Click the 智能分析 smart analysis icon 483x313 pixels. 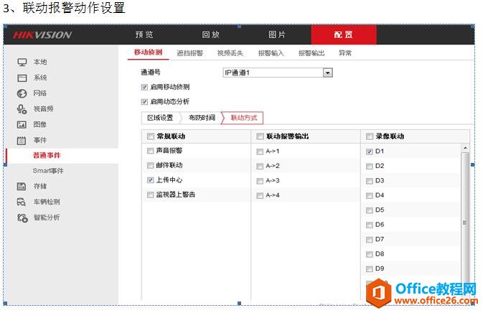tap(22, 218)
